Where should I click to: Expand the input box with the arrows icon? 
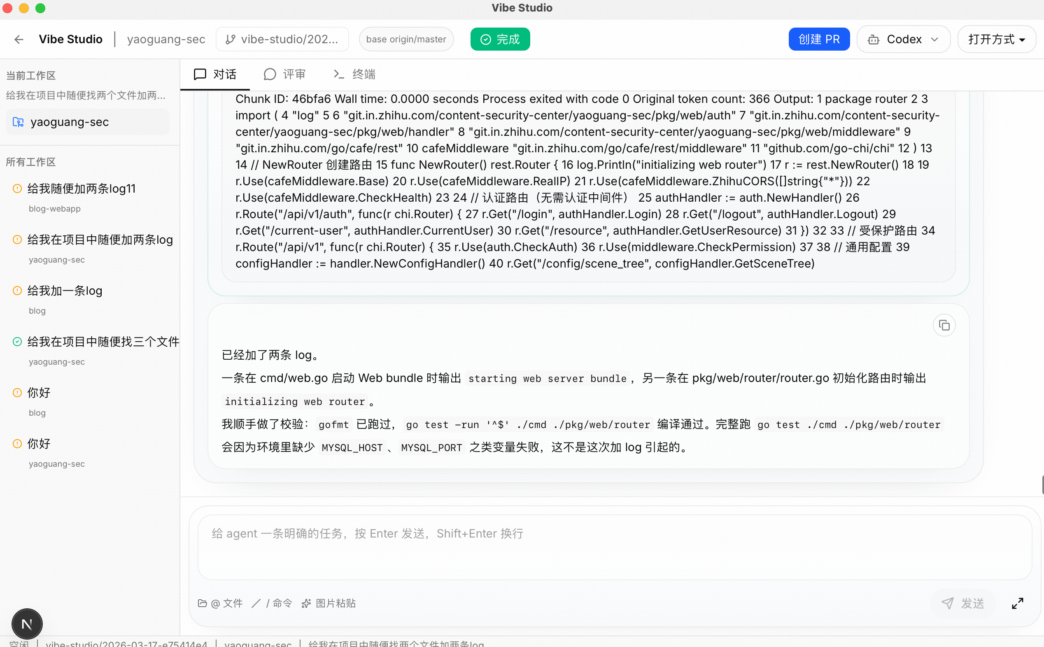1018,603
